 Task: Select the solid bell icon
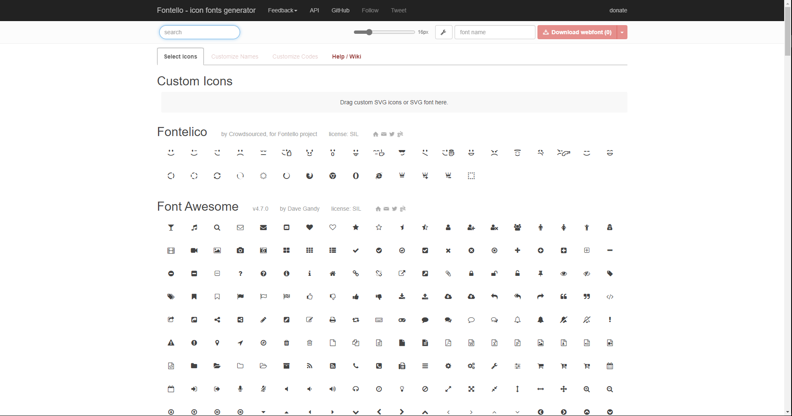[540, 320]
